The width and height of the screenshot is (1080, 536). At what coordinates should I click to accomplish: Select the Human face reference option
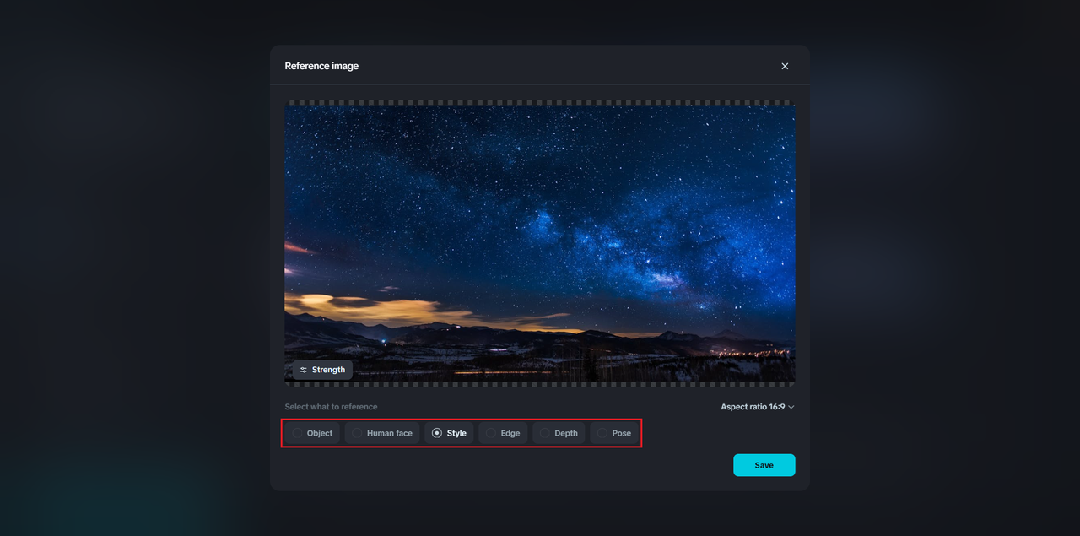click(382, 433)
